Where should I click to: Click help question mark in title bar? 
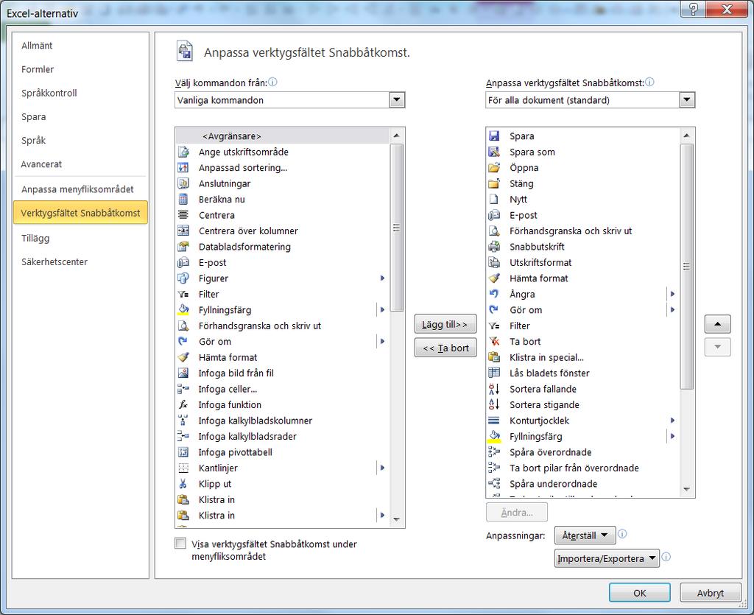694,9
